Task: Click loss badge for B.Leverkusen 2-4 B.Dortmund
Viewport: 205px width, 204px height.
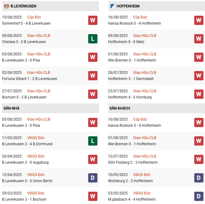Action: (x=93, y=141)
